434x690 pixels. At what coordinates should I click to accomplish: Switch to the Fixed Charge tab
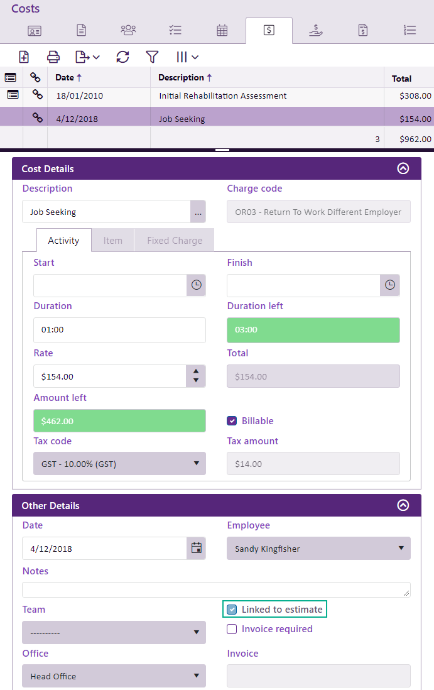coord(175,240)
